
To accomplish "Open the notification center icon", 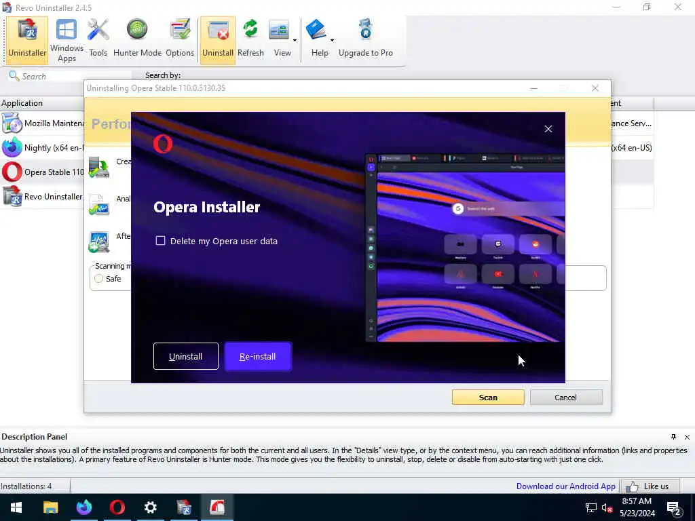I will coord(674,509).
